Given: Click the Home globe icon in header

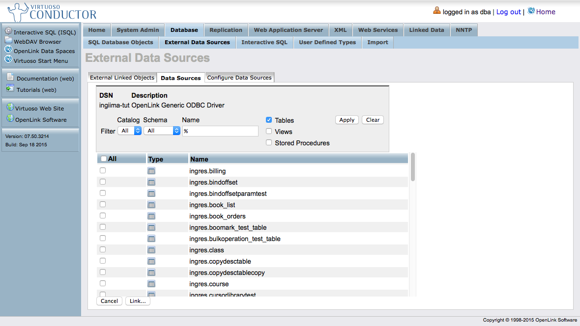Looking at the screenshot, I should pos(531,11).
